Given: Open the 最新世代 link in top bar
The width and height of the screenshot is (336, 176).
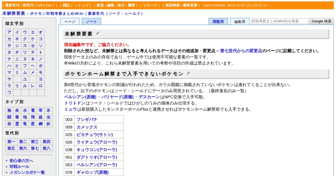Looking at the screenshot, I should pos(12,5).
